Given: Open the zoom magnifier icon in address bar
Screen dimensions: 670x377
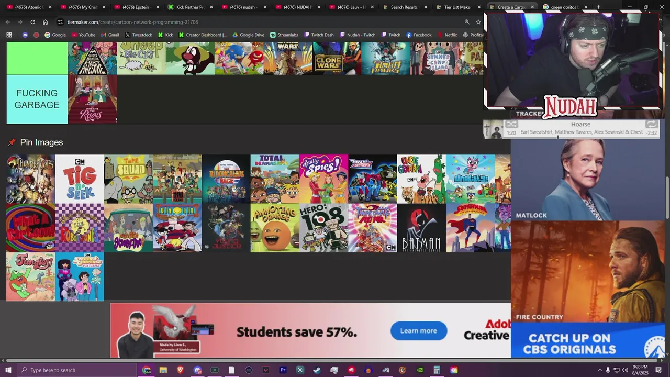Looking at the screenshot, I should [467, 22].
